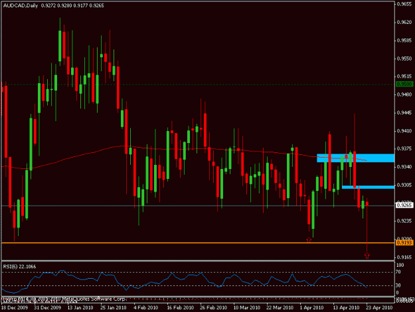Viewport: 415px width, 312px height.
Task: Click the red up arrow near 1 Apr low
Action: coord(309,240)
